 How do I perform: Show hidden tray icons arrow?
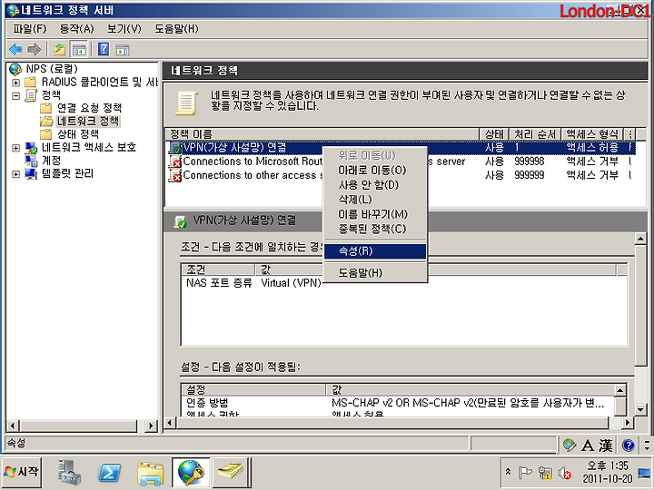(x=508, y=472)
